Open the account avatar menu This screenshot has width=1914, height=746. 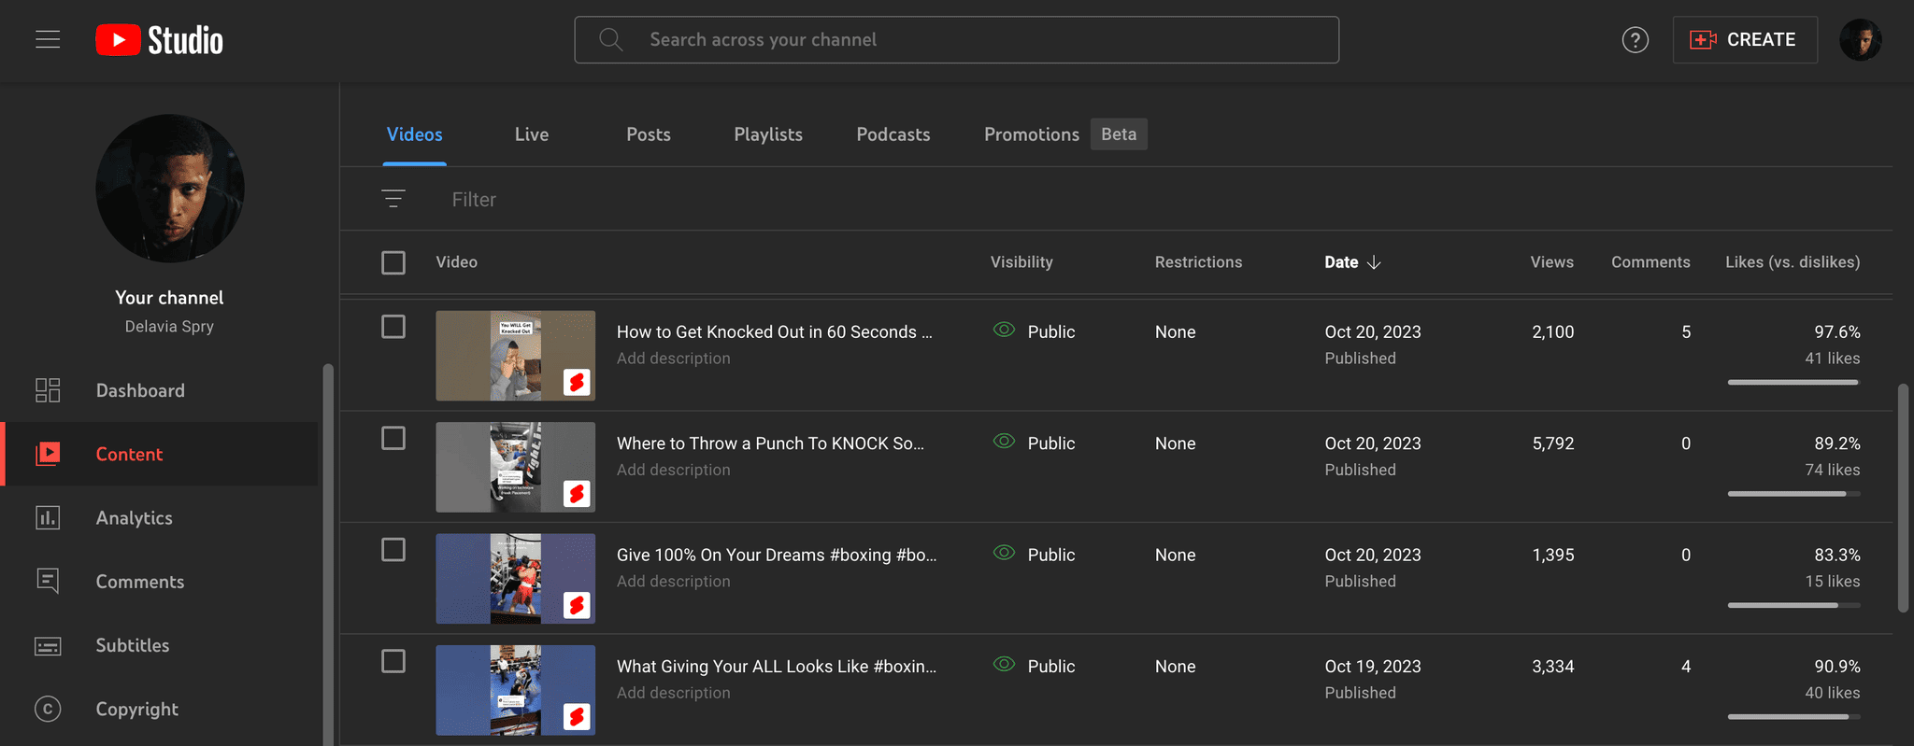click(1860, 40)
